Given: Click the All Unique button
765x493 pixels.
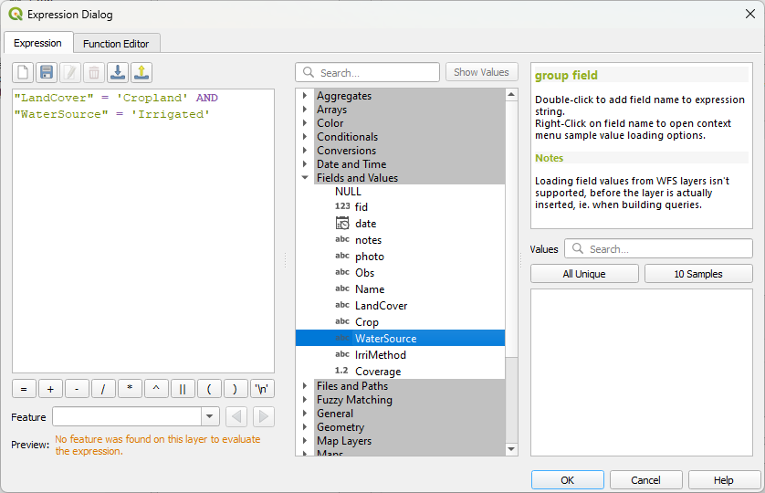Looking at the screenshot, I should [x=584, y=274].
